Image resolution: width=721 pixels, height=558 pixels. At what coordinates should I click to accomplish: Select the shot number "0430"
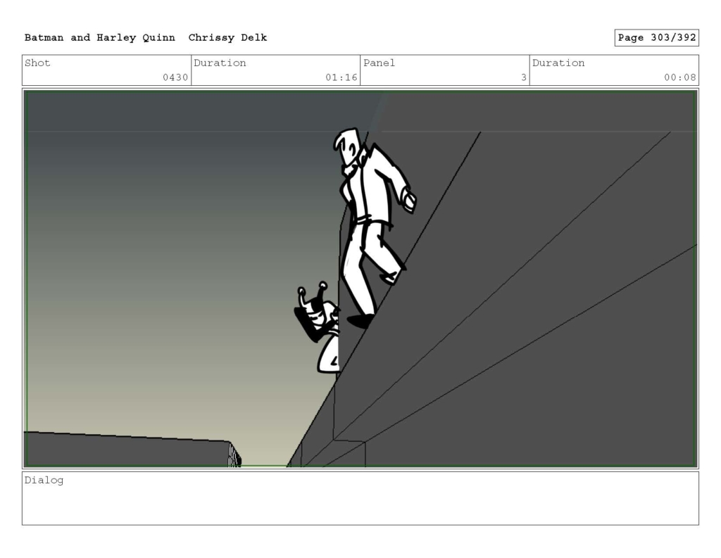point(175,77)
